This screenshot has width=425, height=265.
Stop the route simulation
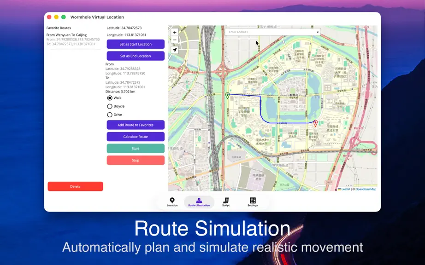point(136,160)
